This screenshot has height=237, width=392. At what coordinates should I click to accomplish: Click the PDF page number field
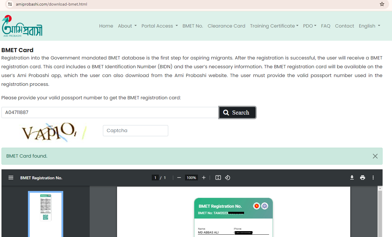[x=155, y=178]
